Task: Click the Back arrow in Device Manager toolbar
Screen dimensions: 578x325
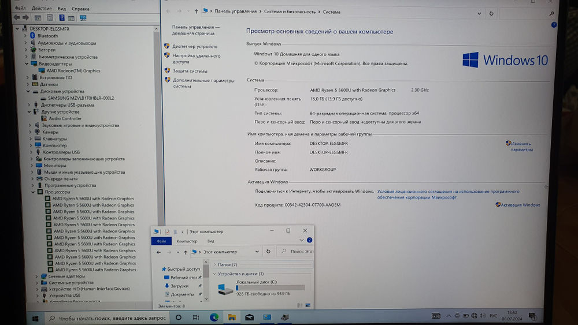Action: click(x=17, y=17)
